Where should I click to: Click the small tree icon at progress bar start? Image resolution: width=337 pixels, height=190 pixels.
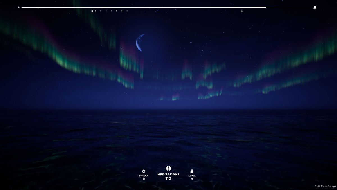[19, 8]
